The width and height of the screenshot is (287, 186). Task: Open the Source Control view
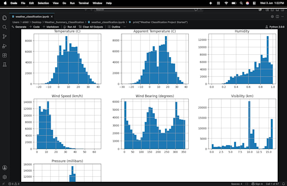[x=5, y=37]
